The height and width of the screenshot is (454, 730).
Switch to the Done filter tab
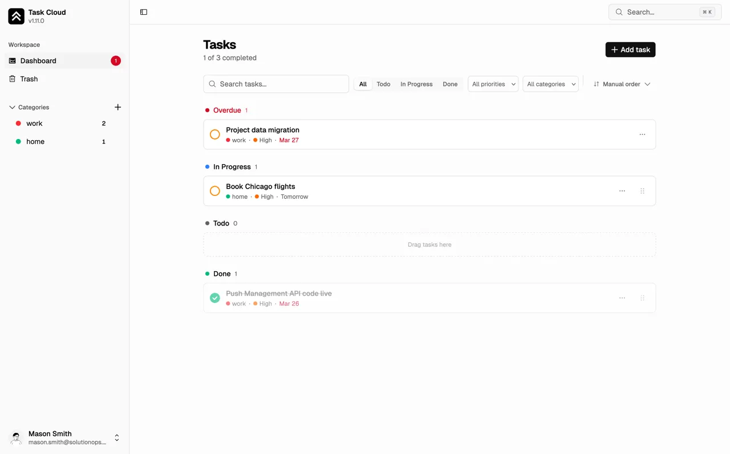[450, 84]
